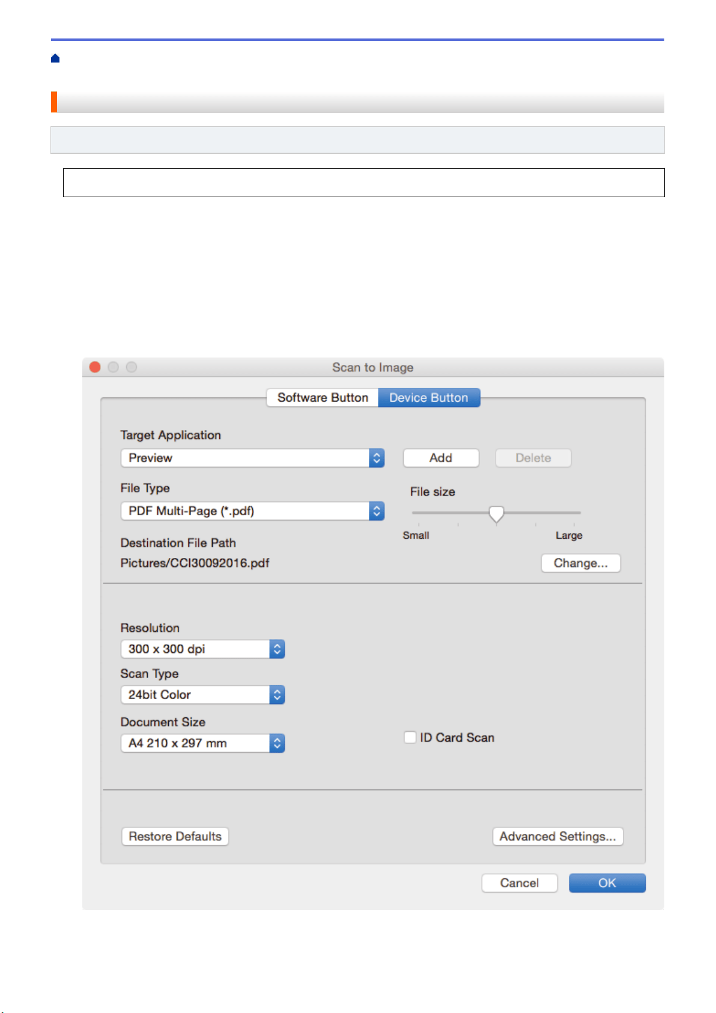Click the Pictures/CCI30092016.pdf path text
This screenshot has width=716, height=1013.
pyautogui.click(x=195, y=563)
